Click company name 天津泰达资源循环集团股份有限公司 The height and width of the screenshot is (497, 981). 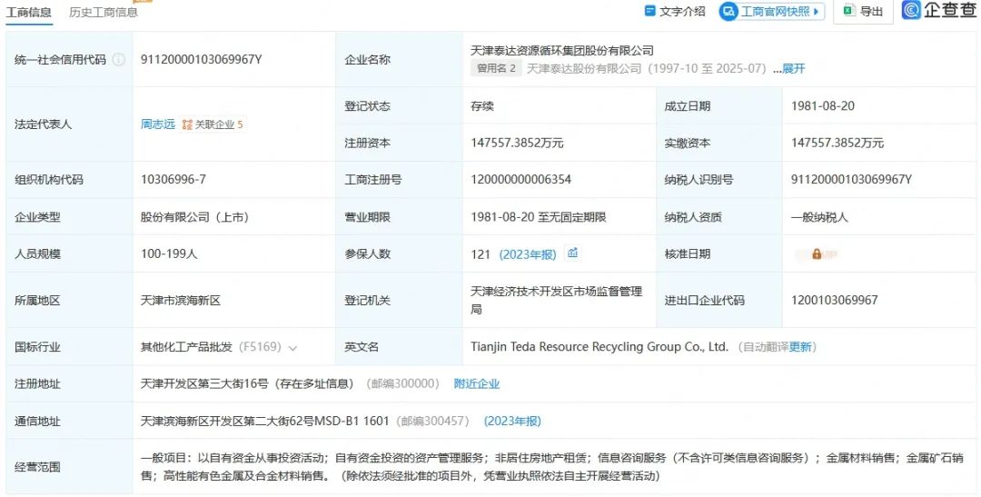[562, 51]
